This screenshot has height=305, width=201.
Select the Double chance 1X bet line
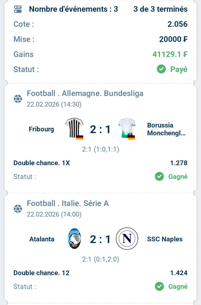pos(42,163)
